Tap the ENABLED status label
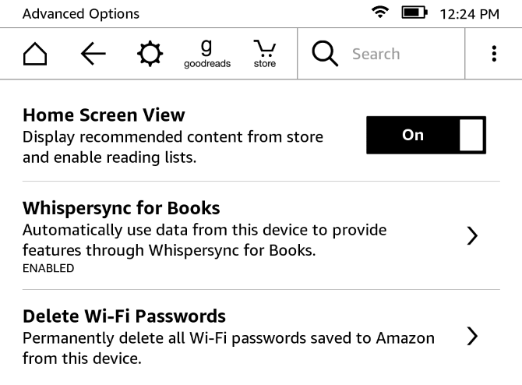522x385 pixels. [48, 269]
